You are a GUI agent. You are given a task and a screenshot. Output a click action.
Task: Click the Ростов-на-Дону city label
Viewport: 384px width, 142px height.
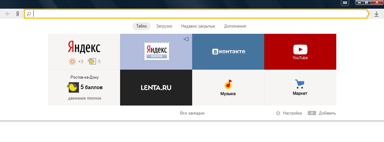click(85, 77)
